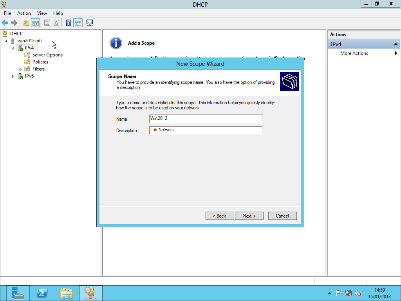Click the monitor icon in toolbar
Screen dimensions: 401x301
click(x=90, y=23)
